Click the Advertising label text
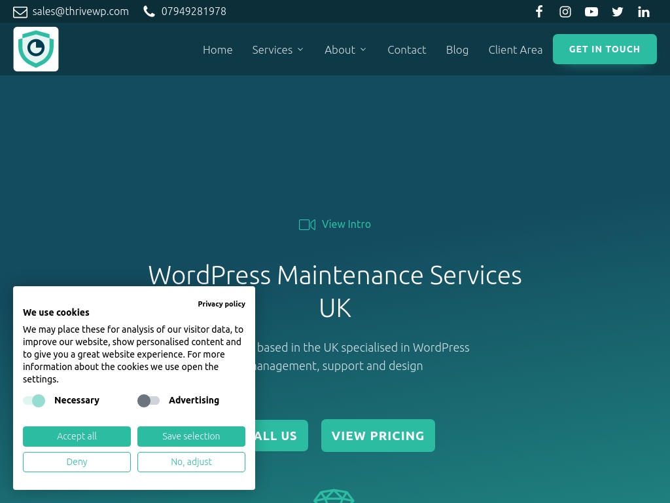The image size is (670, 503). [x=194, y=400]
